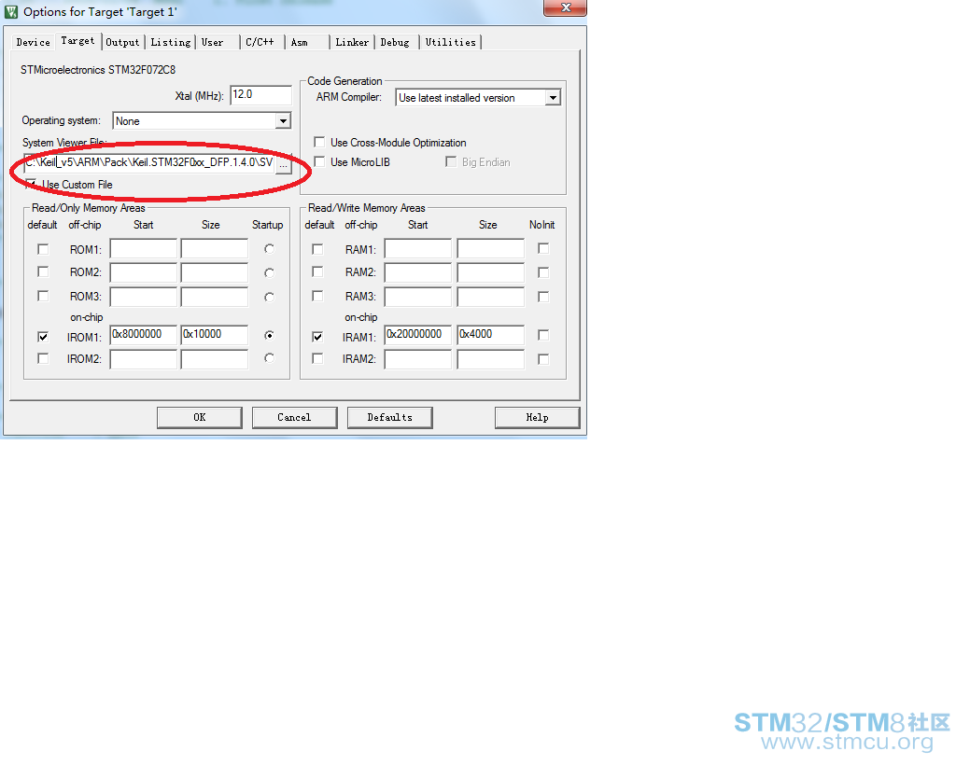Image resolution: width=956 pixels, height=765 pixels.
Task: Select the ROM2 Startup radio button
Action: [x=269, y=272]
